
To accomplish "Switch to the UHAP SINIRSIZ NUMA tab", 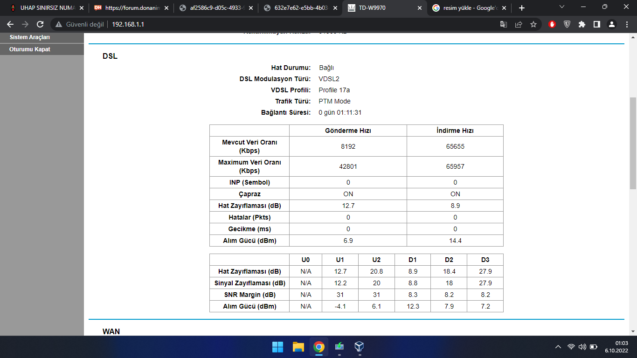I will (44, 8).
